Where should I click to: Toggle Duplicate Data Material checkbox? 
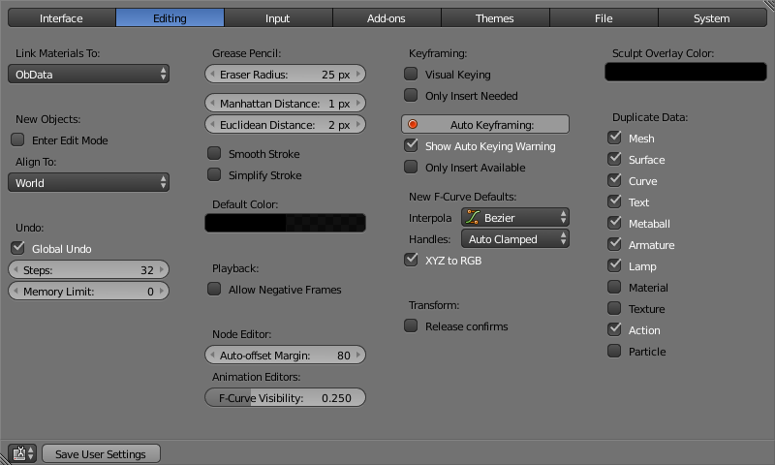pyautogui.click(x=614, y=288)
